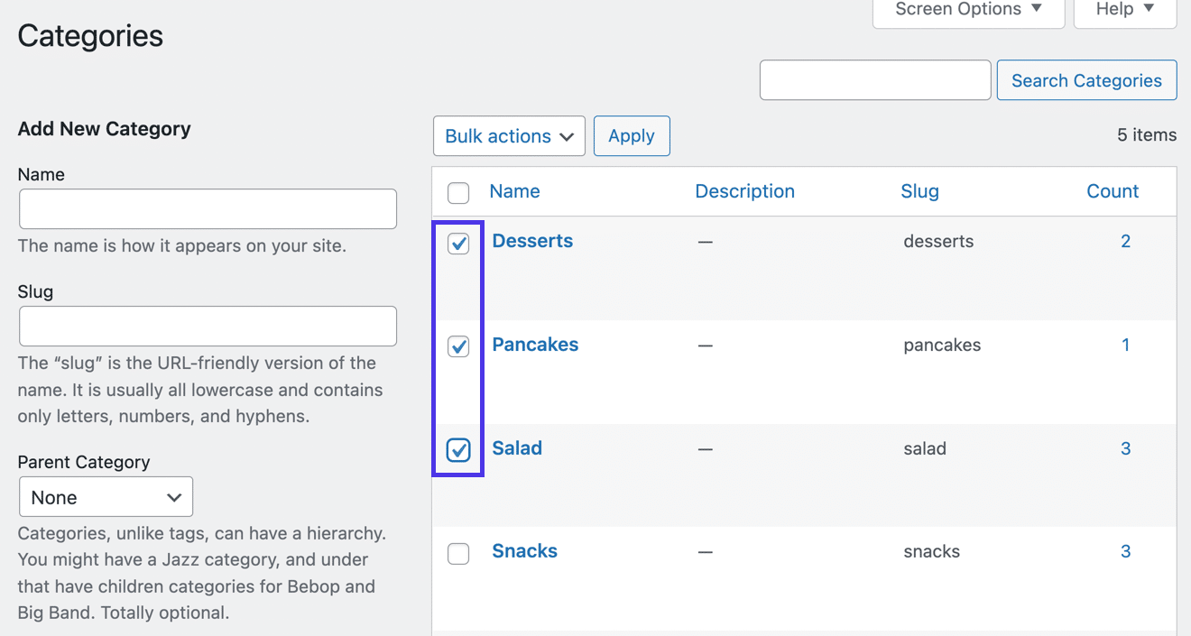Sort the table by Count column
1191x636 pixels.
point(1113,190)
